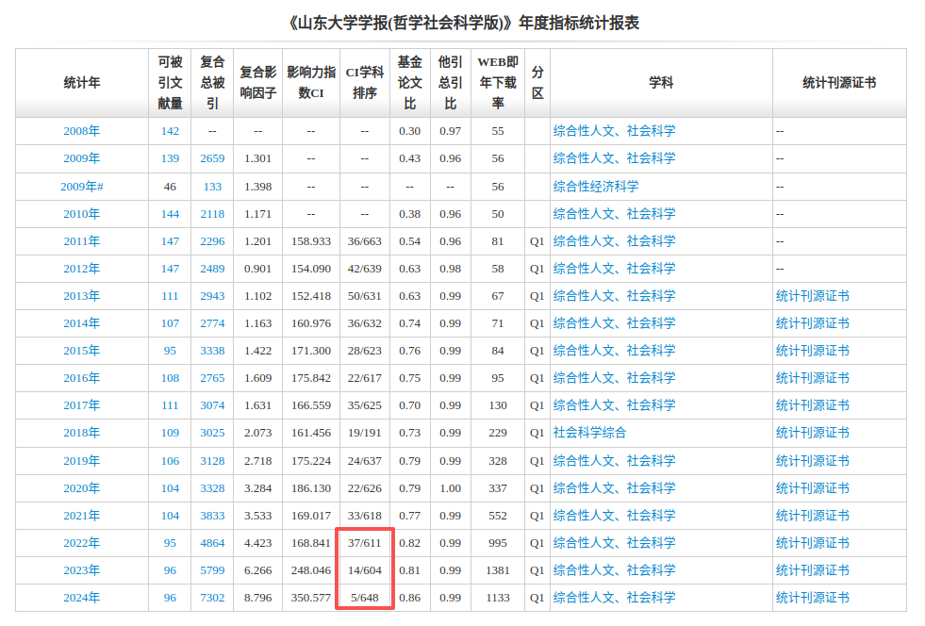
Task: Click total citations value 133
Action: 212,187
